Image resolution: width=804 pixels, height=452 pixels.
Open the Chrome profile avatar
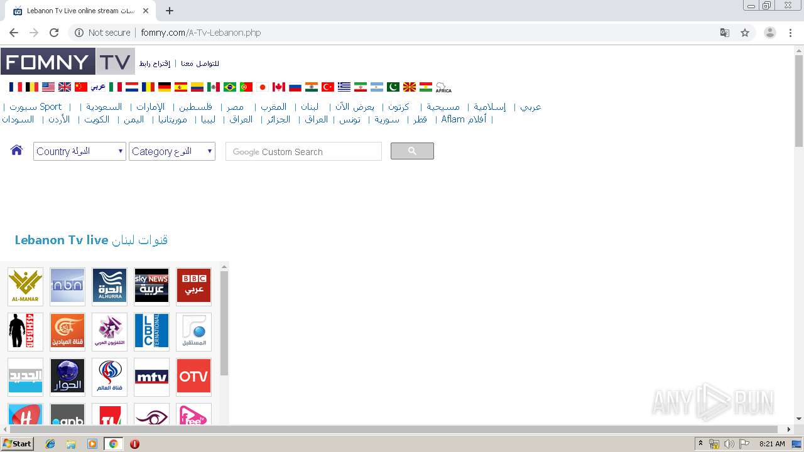point(770,33)
